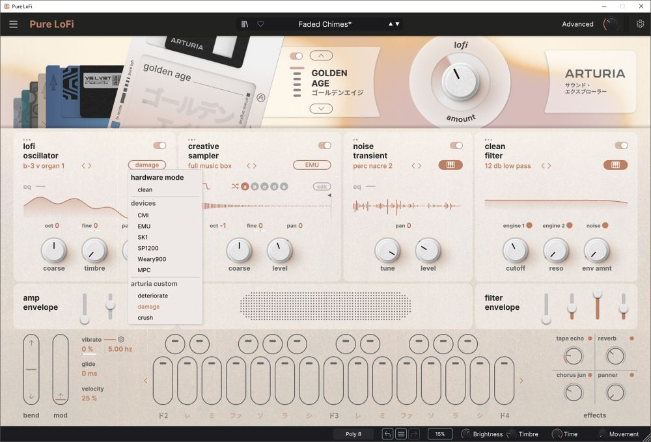Screen dimensions: 651x442
Task: Toggle the creative sampler on/off switch
Action: point(325,145)
